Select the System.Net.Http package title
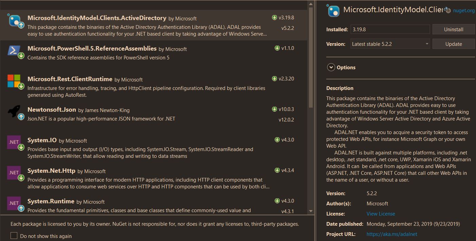The width and height of the screenshot is (476, 241). click(x=51, y=171)
